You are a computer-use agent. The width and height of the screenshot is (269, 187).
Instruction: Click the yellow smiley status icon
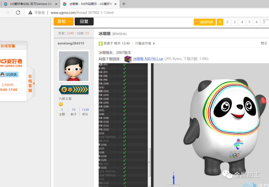point(61,104)
